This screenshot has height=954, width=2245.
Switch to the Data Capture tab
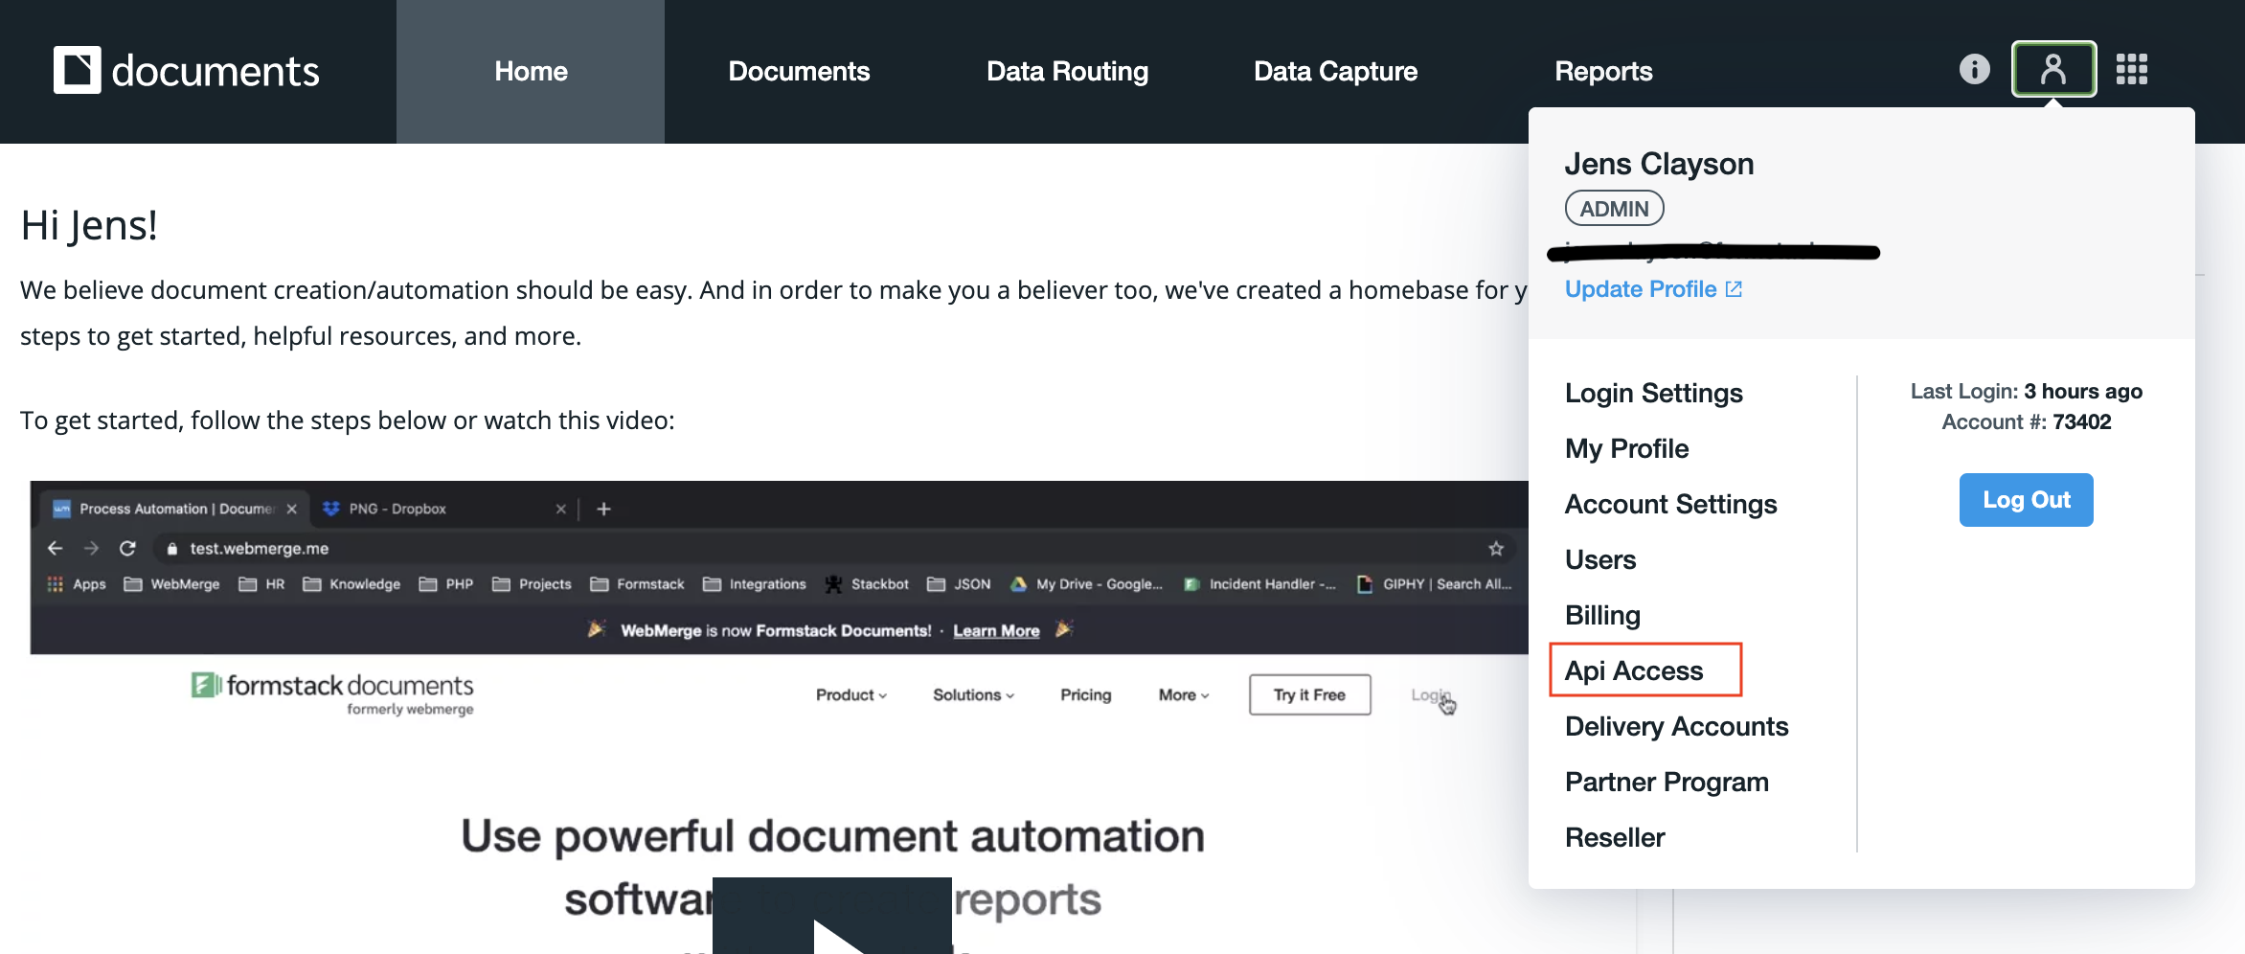point(1335,72)
